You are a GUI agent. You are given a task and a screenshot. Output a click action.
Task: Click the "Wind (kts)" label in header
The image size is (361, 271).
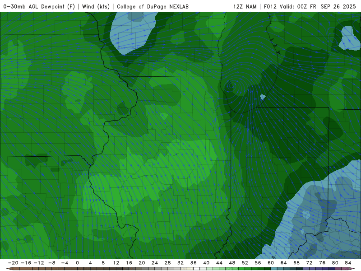tap(96, 6)
